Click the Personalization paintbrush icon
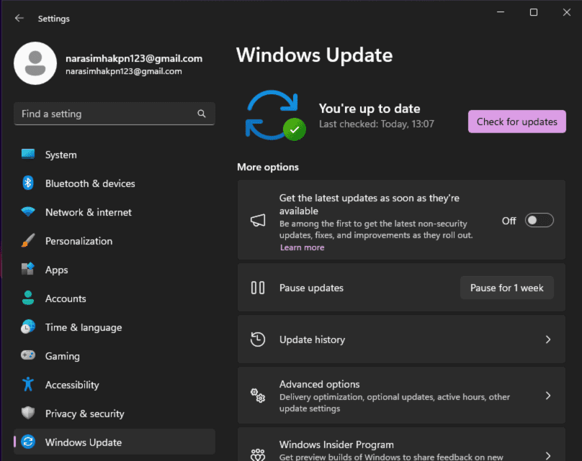The image size is (582, 461). pyautogui.click(x=28, y=241)
